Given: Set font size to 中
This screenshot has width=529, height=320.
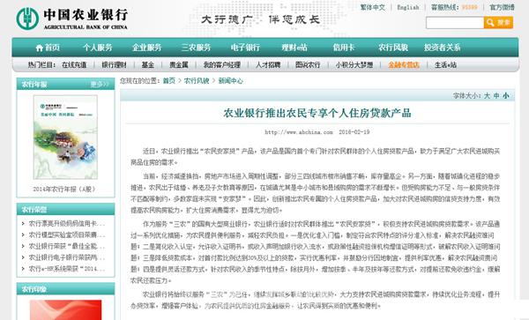Looking at the screenshot, I should pos(496,96).
